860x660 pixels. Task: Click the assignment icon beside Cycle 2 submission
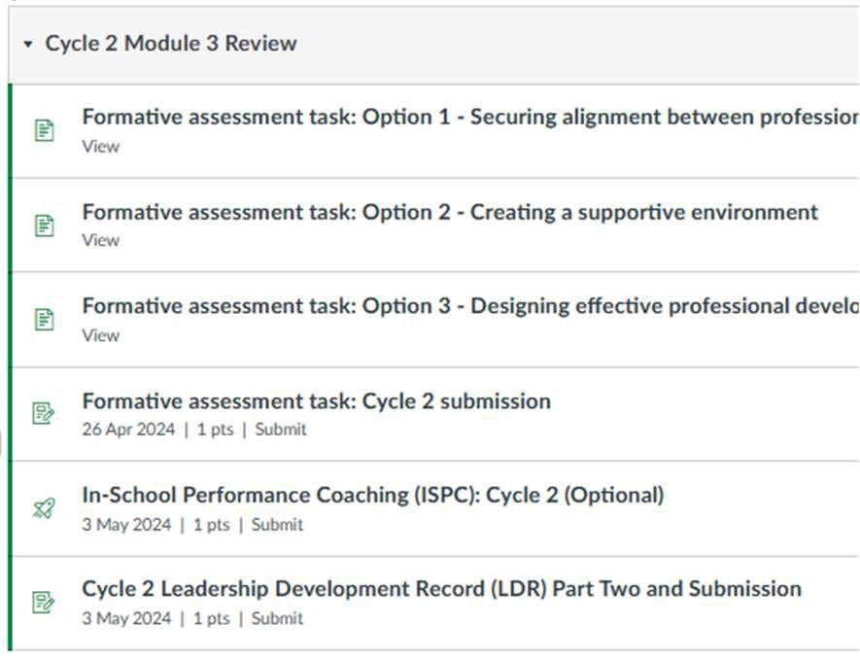pyautogui.click(x=44, y=414)
